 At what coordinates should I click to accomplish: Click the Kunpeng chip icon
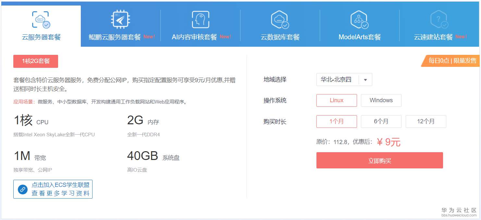tap(120, 19)
